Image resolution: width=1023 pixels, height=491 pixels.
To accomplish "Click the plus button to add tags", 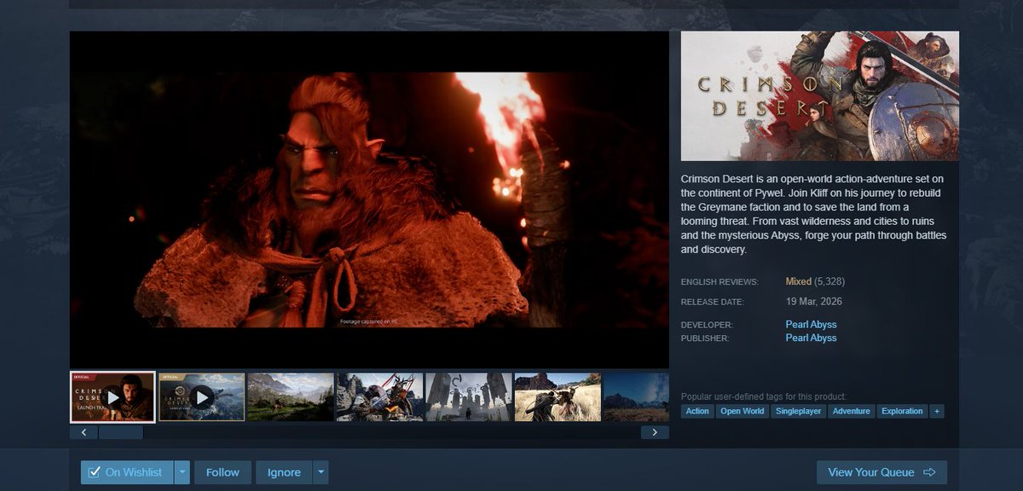I will (x=937, y=411).
